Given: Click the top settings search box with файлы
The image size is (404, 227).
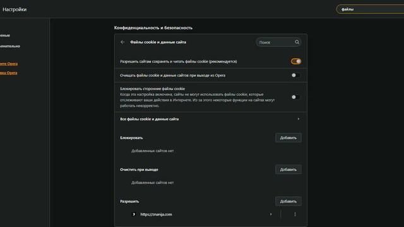Looking at the screenshot, I should pyautogui.click(x=371, y=9).
